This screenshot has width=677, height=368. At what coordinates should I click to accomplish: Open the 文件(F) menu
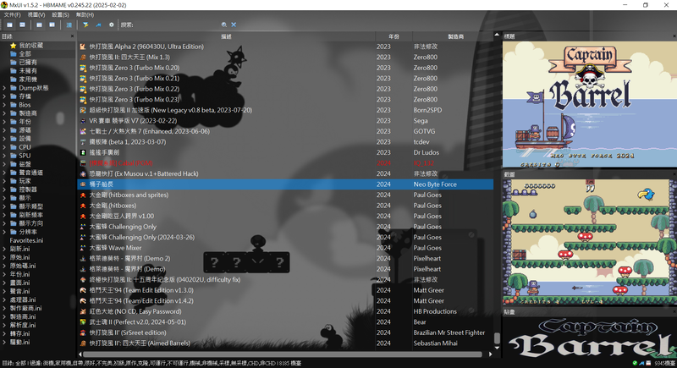pos(12,14)
